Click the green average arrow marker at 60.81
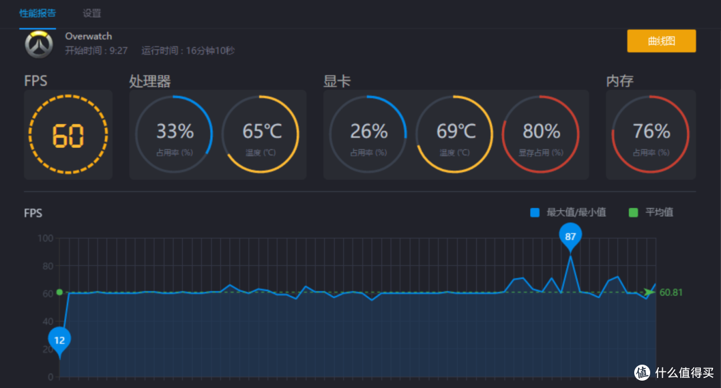Screen dimensions: 721x388 (x=650, y=293)
